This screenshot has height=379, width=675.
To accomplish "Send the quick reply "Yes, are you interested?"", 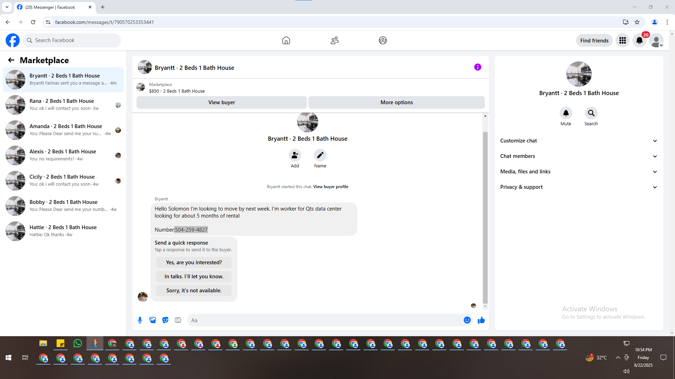I will [194, 262].
